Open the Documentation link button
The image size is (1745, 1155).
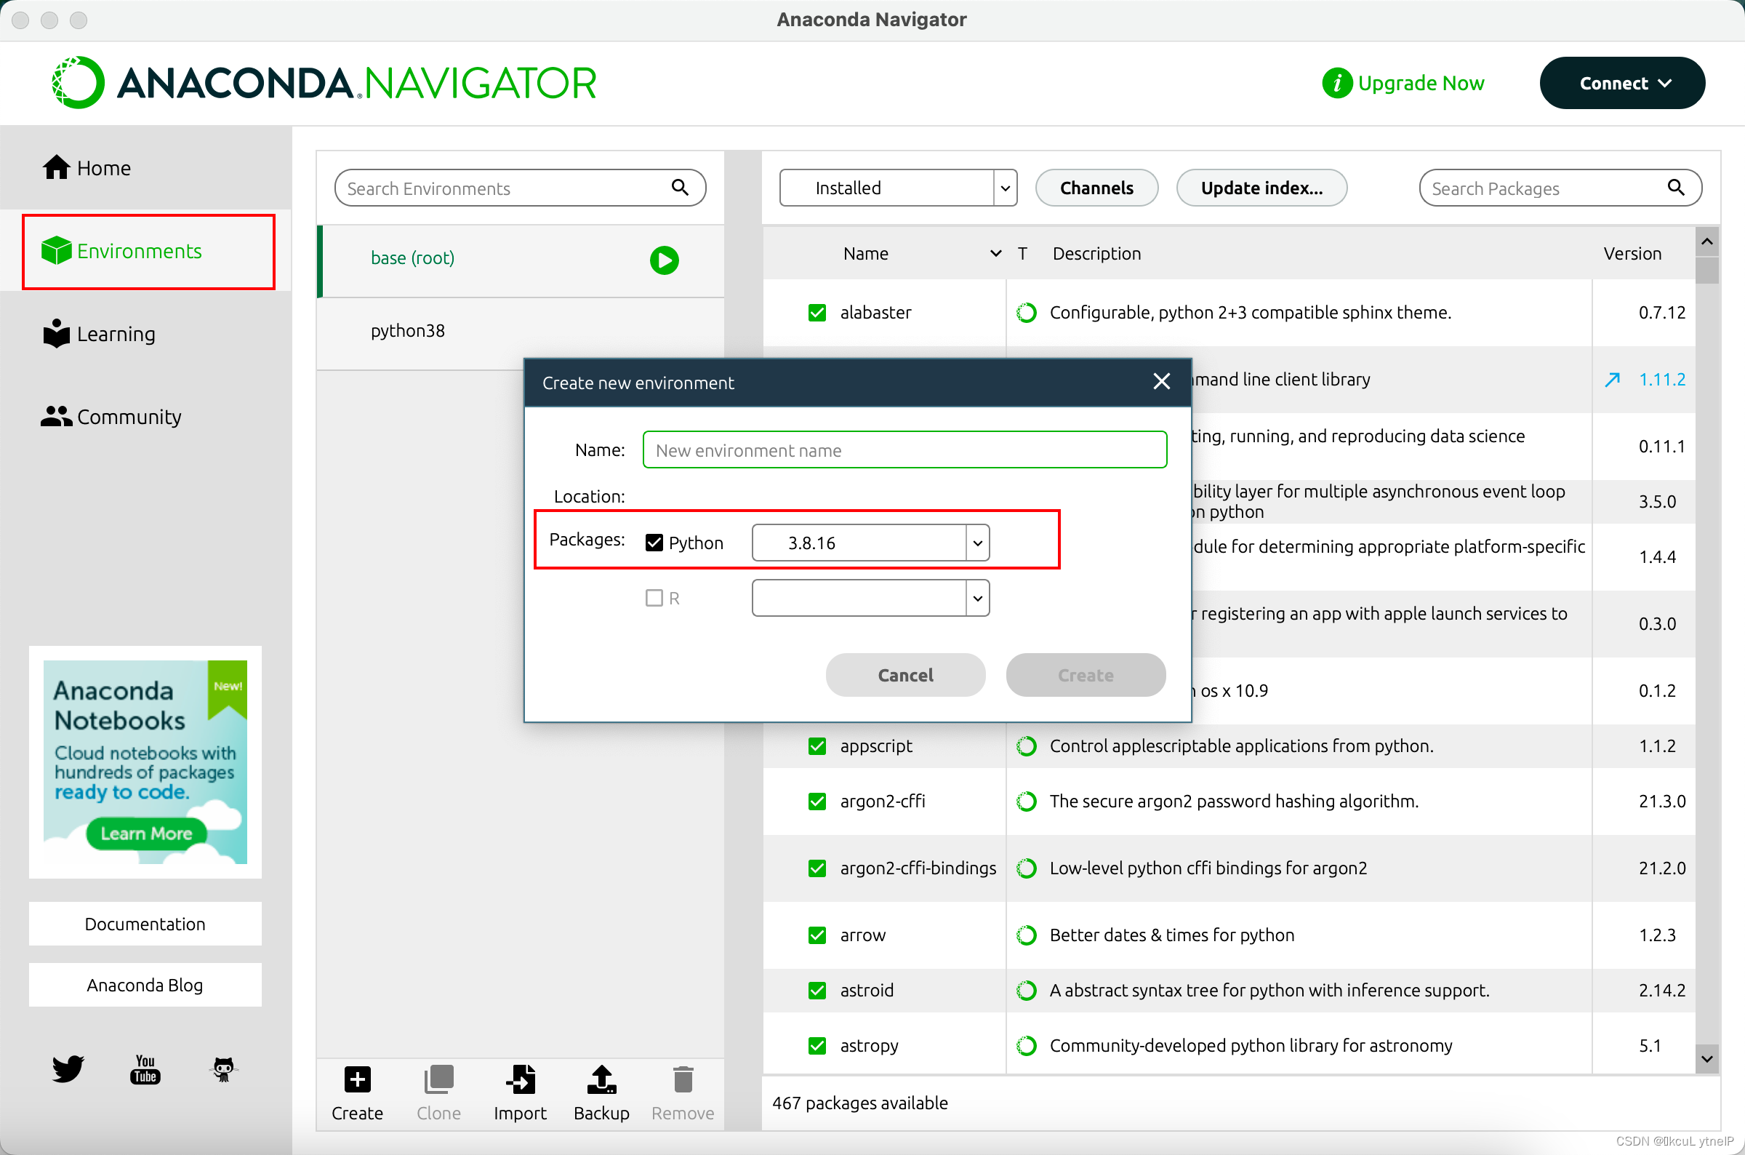coord(145,924)
